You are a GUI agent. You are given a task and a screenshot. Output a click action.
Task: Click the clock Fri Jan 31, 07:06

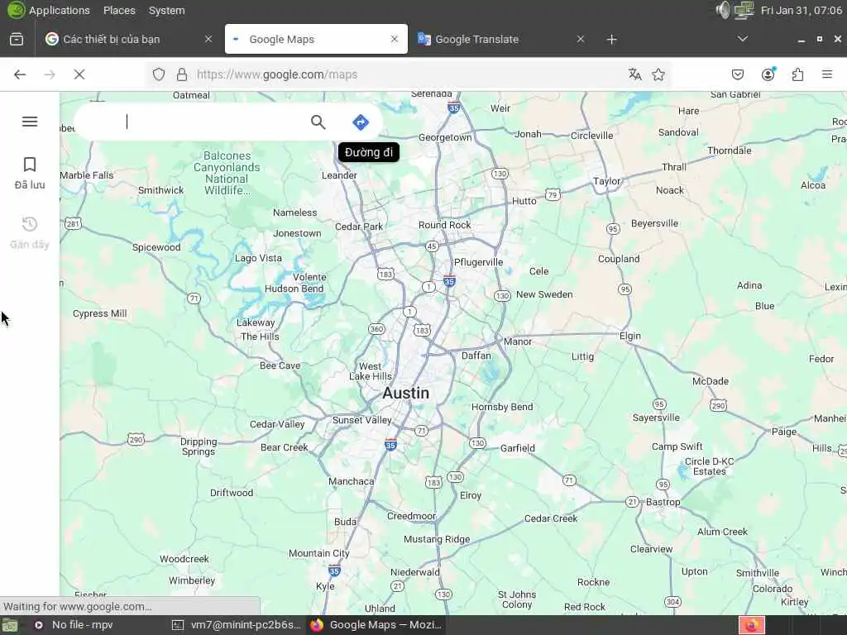click(801, 10)
